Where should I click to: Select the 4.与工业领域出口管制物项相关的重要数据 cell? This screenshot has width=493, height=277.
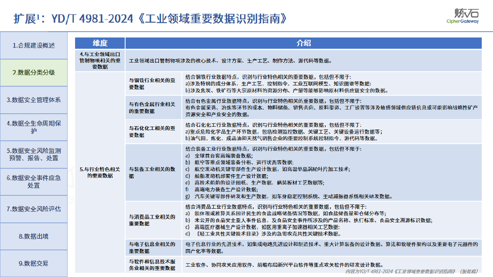coord(100,60)
